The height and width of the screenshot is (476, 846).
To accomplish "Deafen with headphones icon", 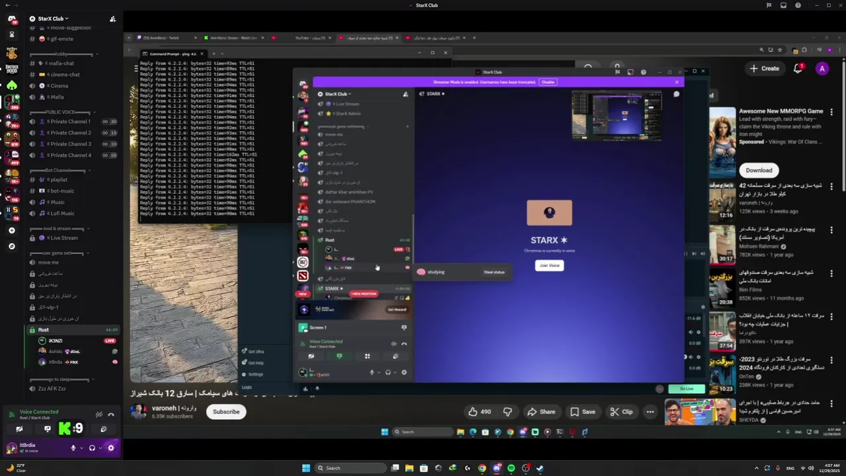I will click(92, 448).
